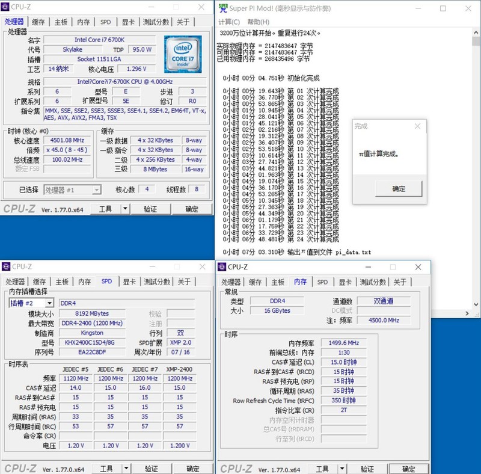Click the 1.296 V core voltage value
The width and height of the screenshot is (481, 474).
pyautogui.click(x=136, y=69)
